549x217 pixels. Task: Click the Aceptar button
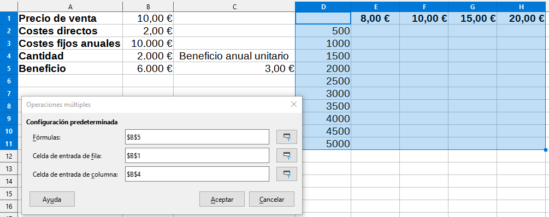click(222, 199)
